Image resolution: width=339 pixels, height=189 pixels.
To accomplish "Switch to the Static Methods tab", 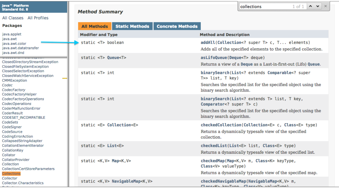I will (x=132, y=26).
